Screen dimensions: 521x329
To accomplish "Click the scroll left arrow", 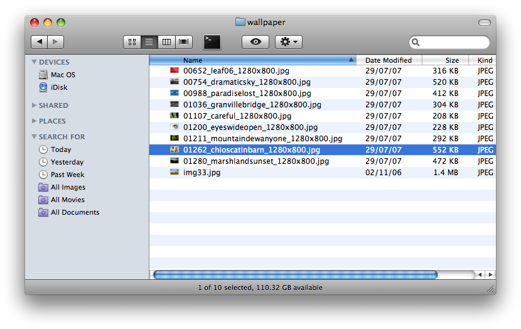I will (x=480, y=275).
